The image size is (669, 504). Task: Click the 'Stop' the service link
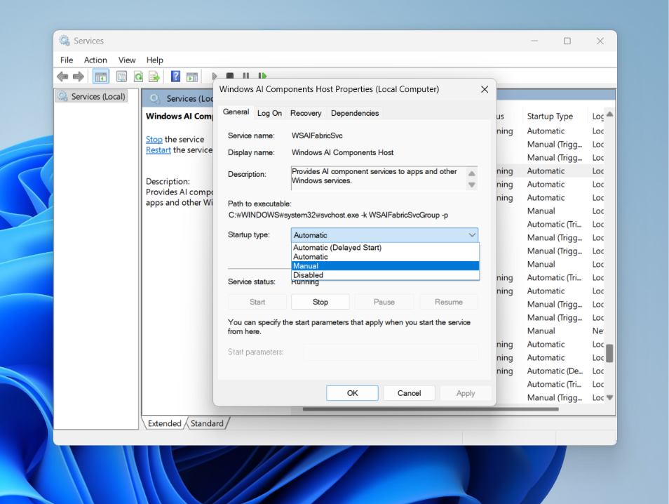pyautogui.click(x=154, y=139)
